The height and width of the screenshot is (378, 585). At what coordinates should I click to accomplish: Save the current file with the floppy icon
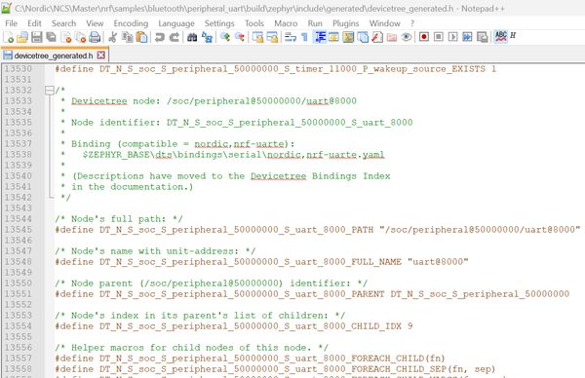(x=37, y=37)
